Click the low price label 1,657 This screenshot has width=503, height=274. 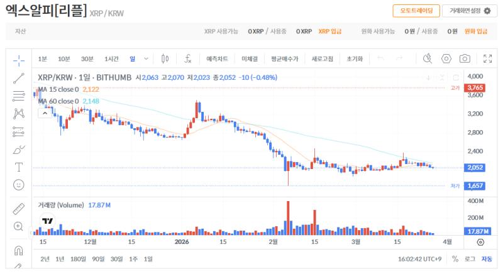coord(475,186)
